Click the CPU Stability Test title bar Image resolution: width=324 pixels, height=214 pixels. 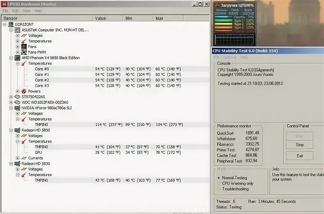[268, 51]
